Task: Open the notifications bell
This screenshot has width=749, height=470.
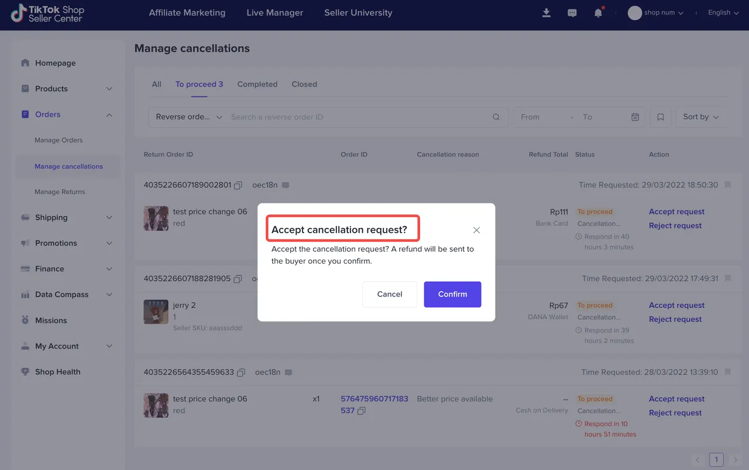Action: pyautogui.click(x=598, y=13)
